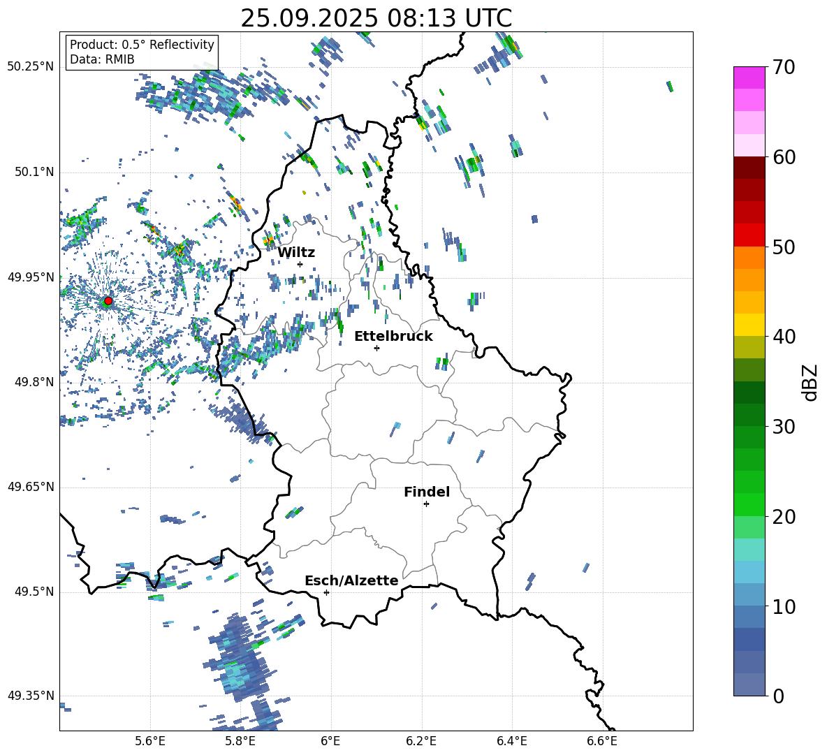The width and height of the screenshot is (827, 755).
Task: Click the dBZ colorbar axis label
Action: 810,382
